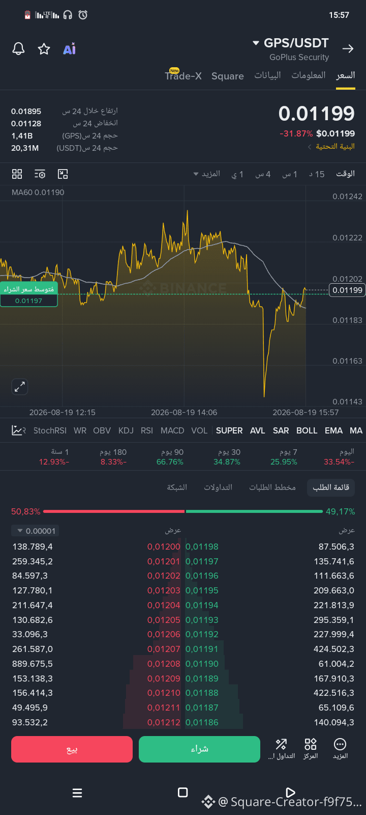
Task: Open GPS/USDT pair selector dropdown
Action: [291, 43]
